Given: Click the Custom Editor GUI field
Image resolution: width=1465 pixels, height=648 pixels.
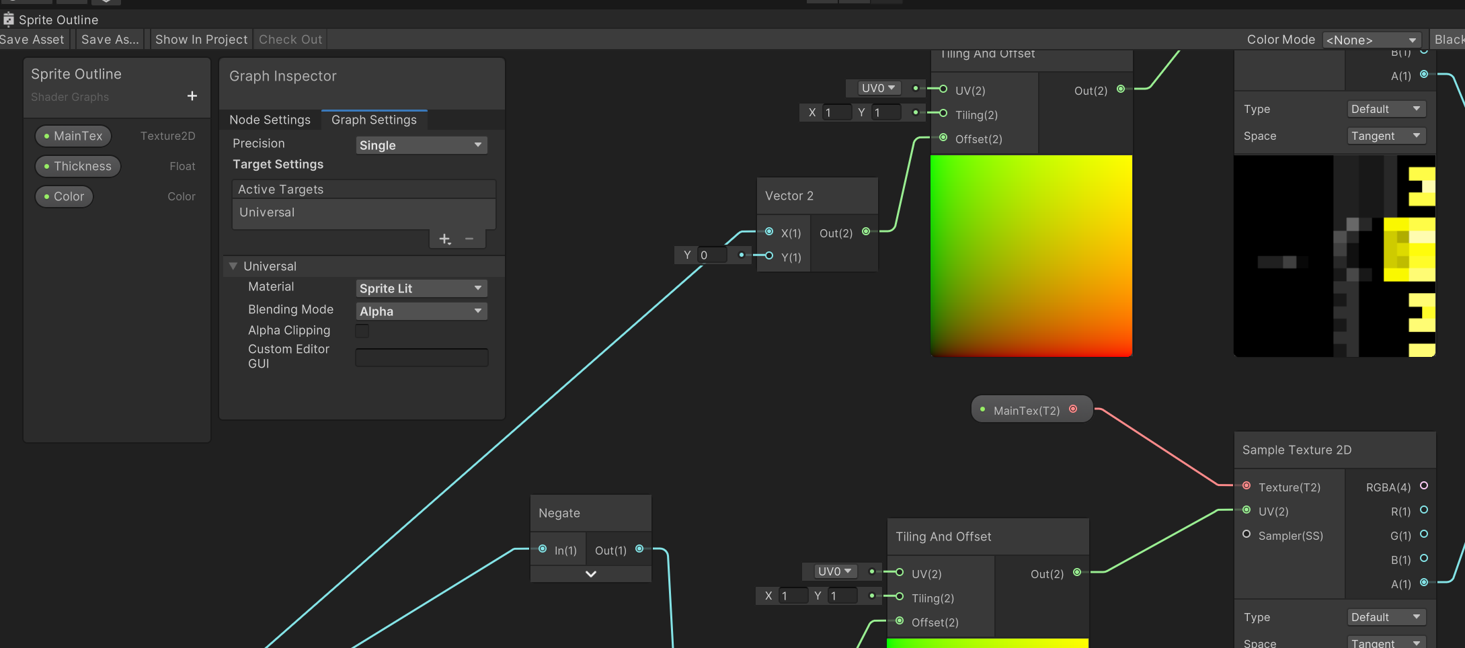Looking at the screenshot, I should pyautogui.click(x=422, y=358).
